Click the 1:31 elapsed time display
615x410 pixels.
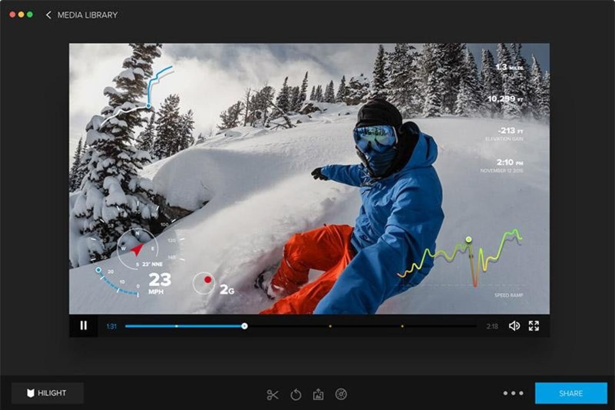(x=111, y=326)
